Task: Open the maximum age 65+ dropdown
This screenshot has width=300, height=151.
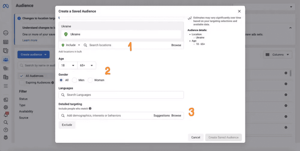Action: pyautogui.click(x=87, y=65)
